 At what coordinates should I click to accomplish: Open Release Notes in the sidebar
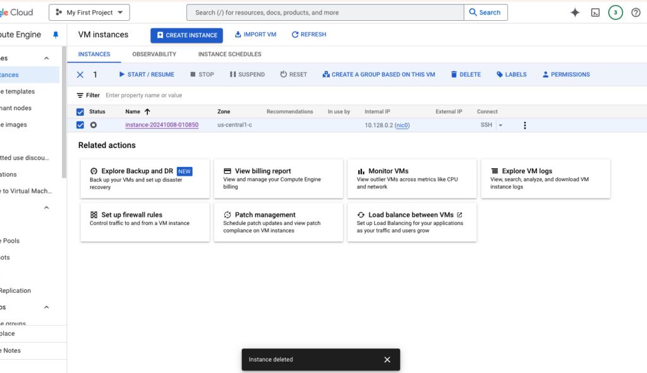(x=33, y=350)
